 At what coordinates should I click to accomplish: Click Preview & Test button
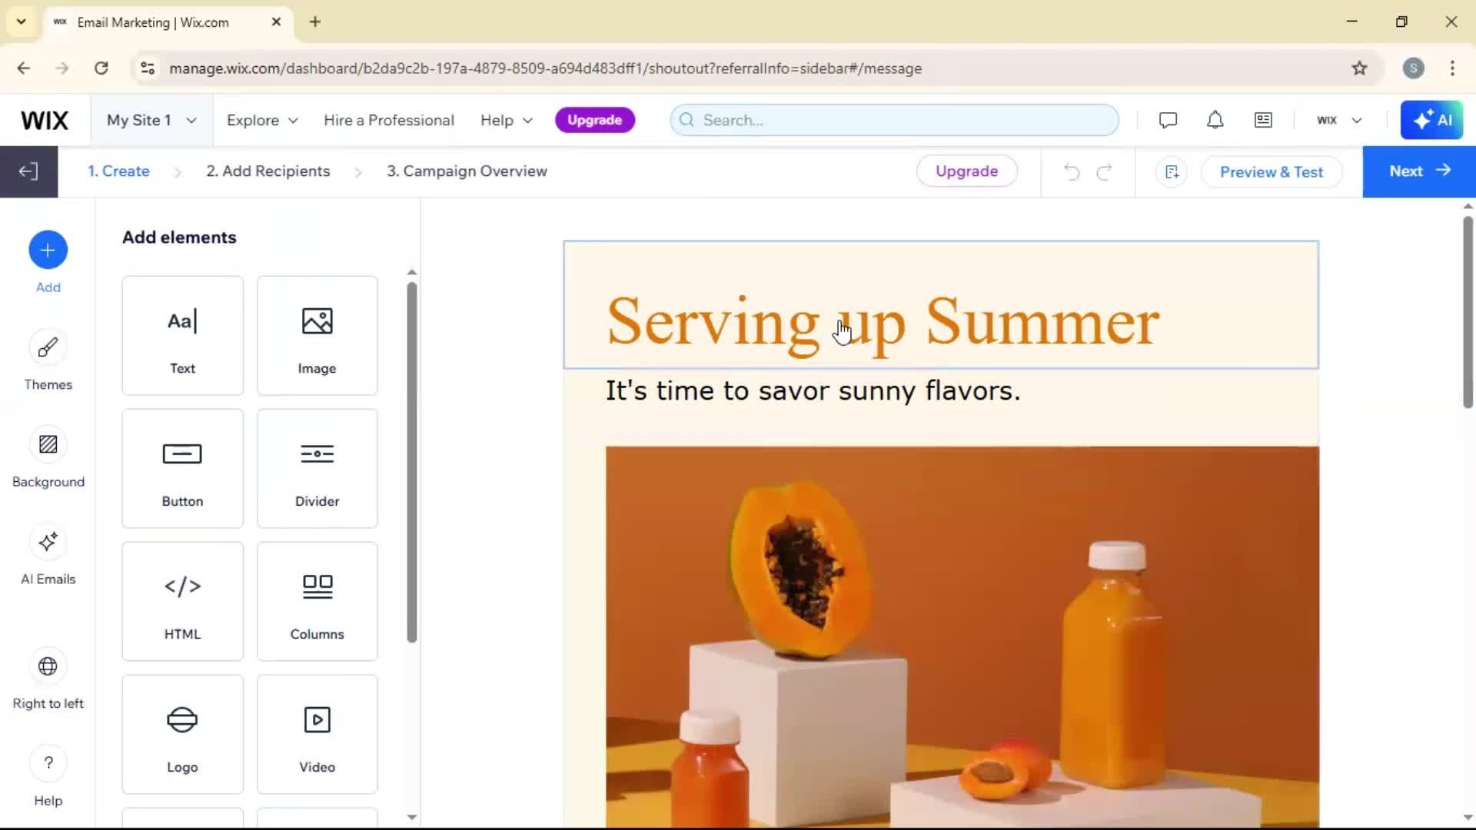(x=1272, y=171)
